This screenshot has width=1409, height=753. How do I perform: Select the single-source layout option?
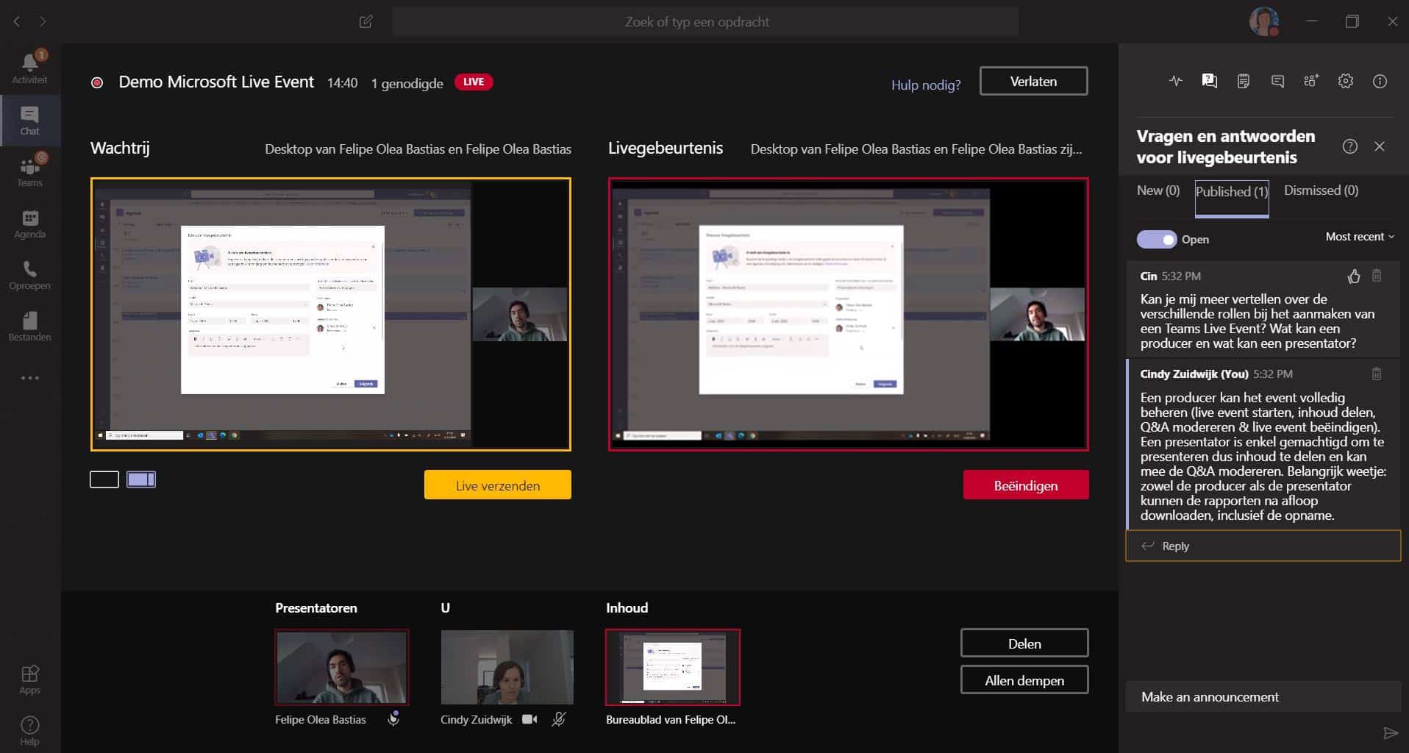(x=104, y=479)
